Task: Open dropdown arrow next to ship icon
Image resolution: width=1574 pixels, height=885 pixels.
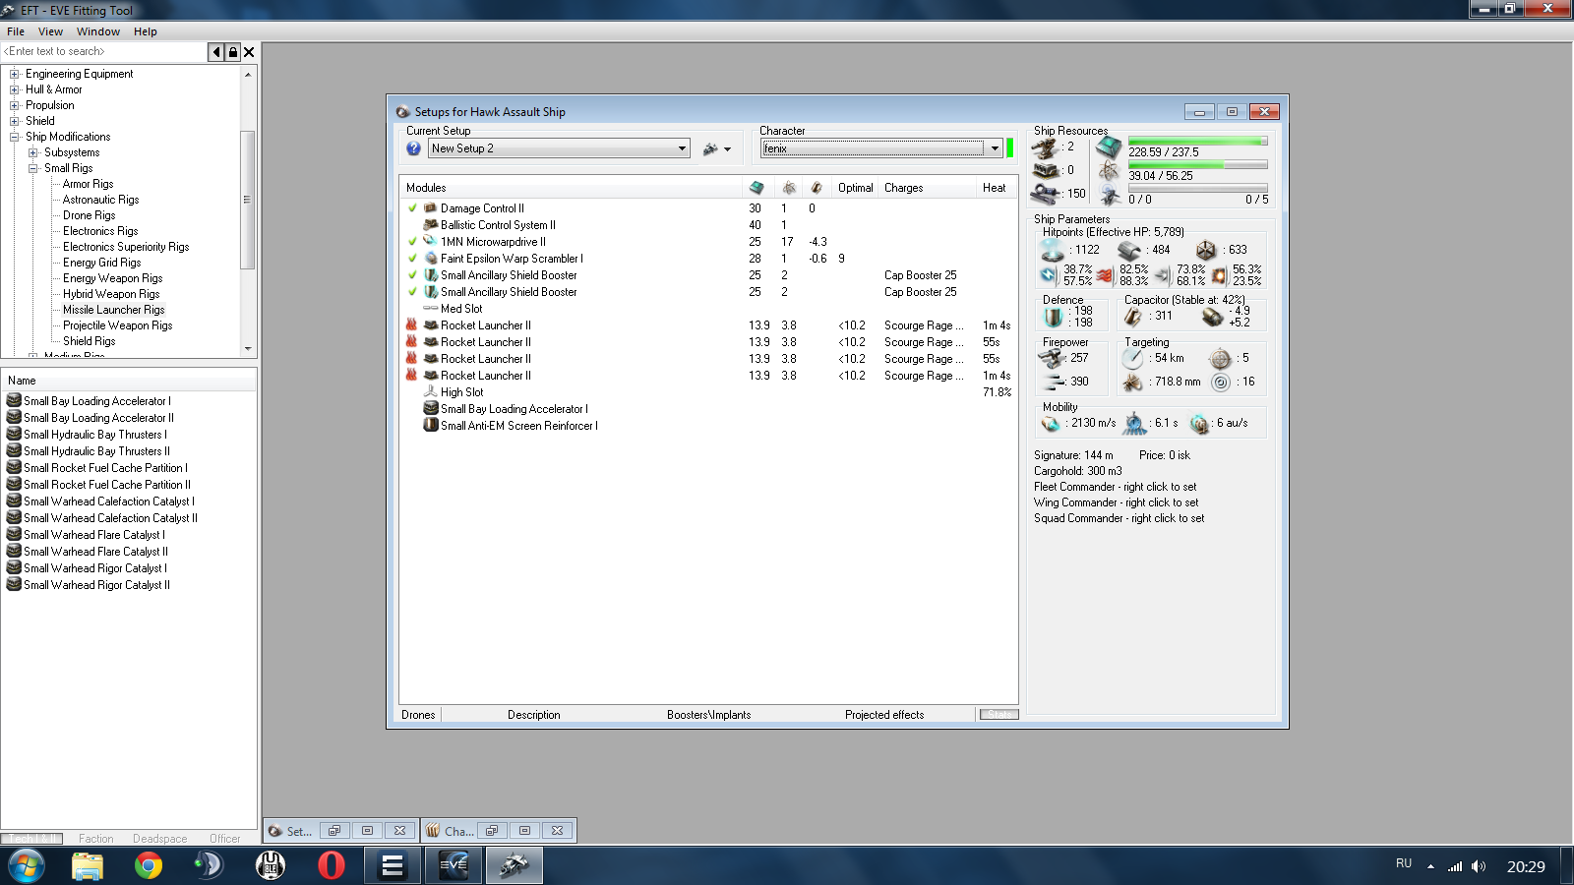Action: (728, 149)
